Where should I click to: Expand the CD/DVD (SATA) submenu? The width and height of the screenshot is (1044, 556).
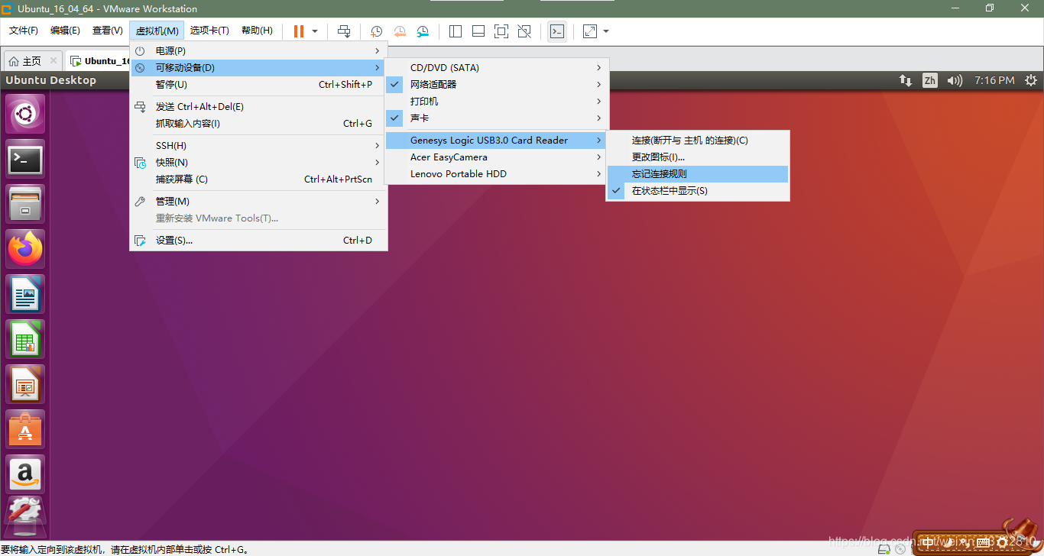coord(497,68)
